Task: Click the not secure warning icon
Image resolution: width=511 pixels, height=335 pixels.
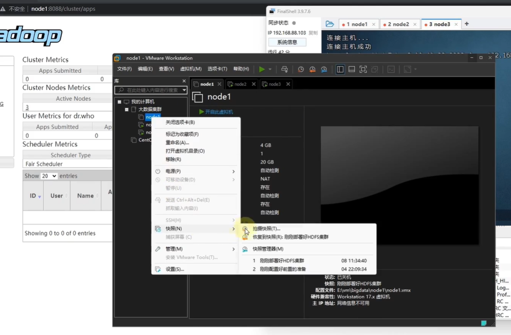Action: pyautogui.click(x=3, y=9)
